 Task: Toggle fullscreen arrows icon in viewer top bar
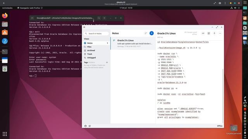pyautogui.click(x=215, y=3)
